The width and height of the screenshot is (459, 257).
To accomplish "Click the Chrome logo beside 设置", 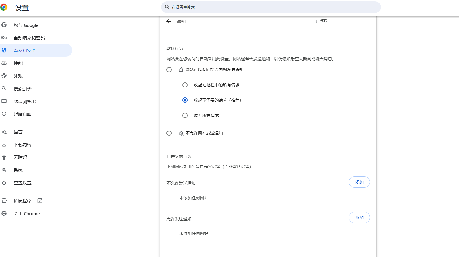I will (4, 7).
